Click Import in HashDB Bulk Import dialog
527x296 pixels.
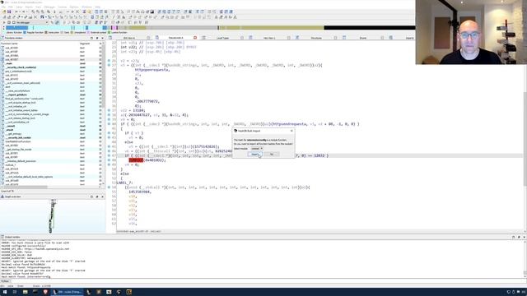[x=254, y=154]
